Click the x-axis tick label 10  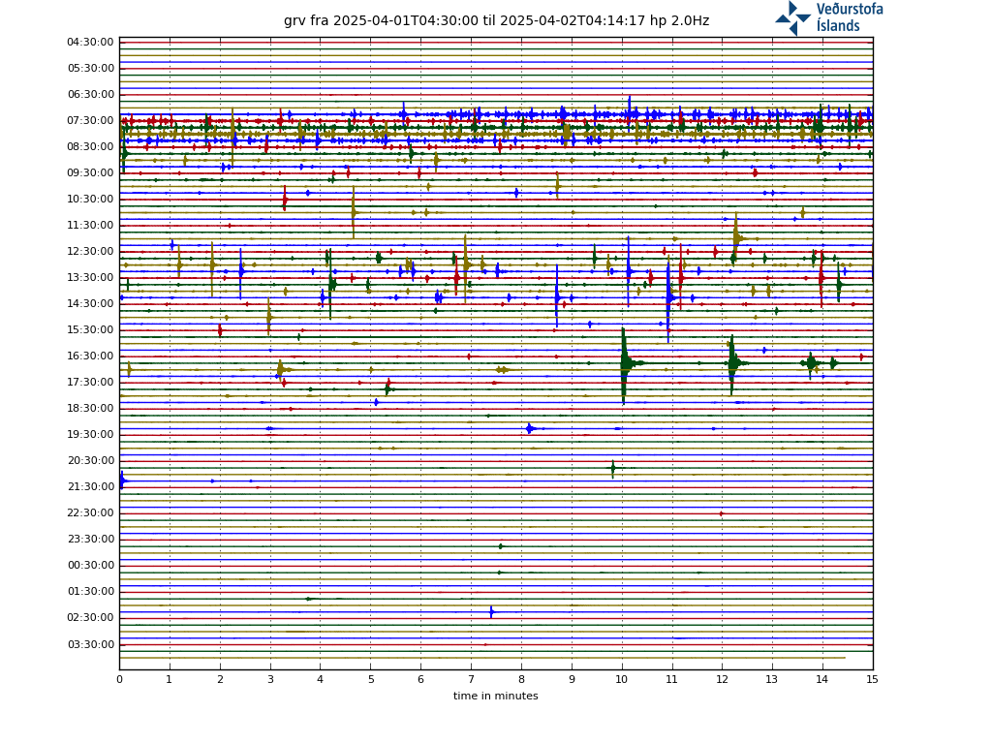622,679
